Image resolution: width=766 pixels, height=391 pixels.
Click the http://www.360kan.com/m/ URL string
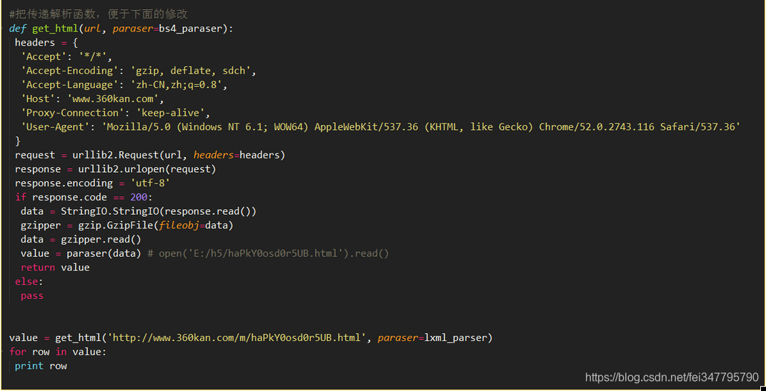pyautogui.click(x=237, y=338)
